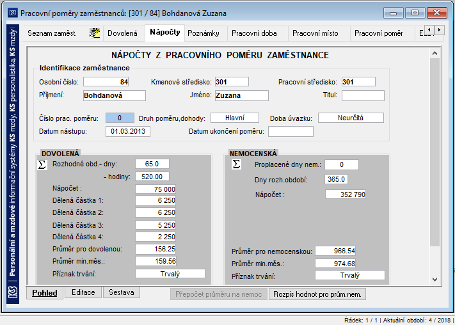Image resolution: width=455 pixels, height=325 pixels.
Task: Open the Sestava report button
Action: (x=122, y=292)
